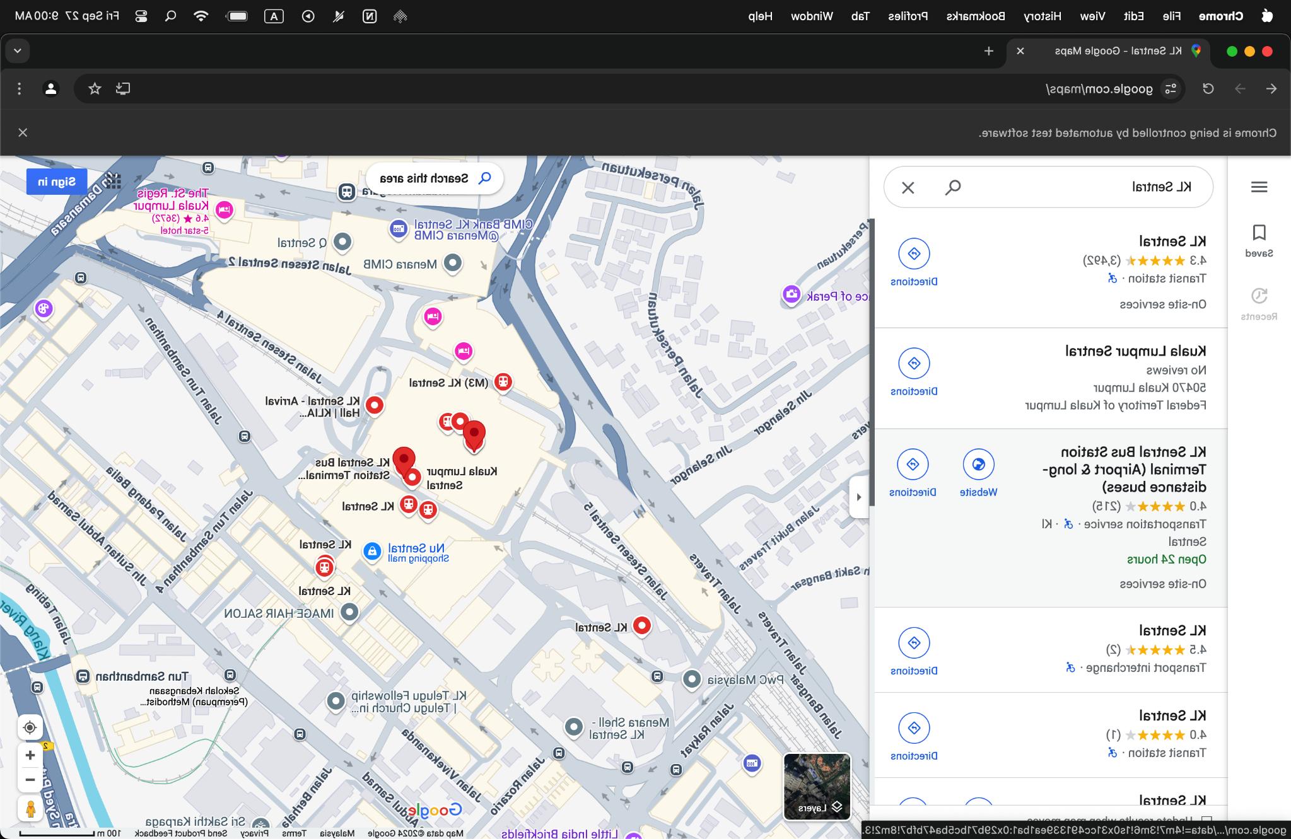
Task: Open the tab search dropdown chevron
Action: coord(18,50)
